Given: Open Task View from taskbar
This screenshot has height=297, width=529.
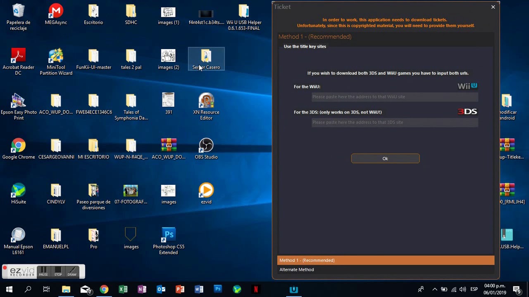Looking at the screenshot, I should point(46,290).
